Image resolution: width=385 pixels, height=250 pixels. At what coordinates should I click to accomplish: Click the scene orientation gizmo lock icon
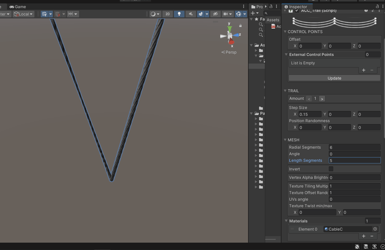click(x=240, y=26)
